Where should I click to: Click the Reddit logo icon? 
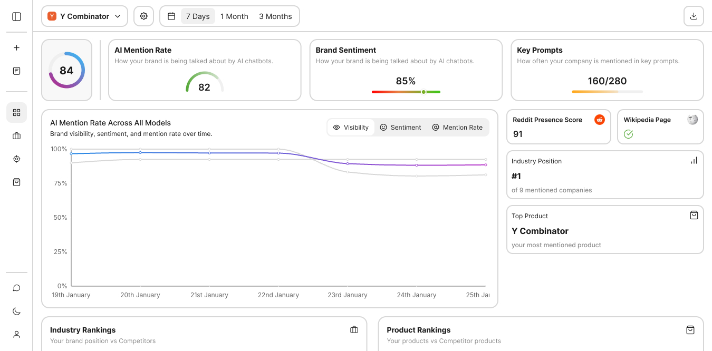tap(600, 120)
